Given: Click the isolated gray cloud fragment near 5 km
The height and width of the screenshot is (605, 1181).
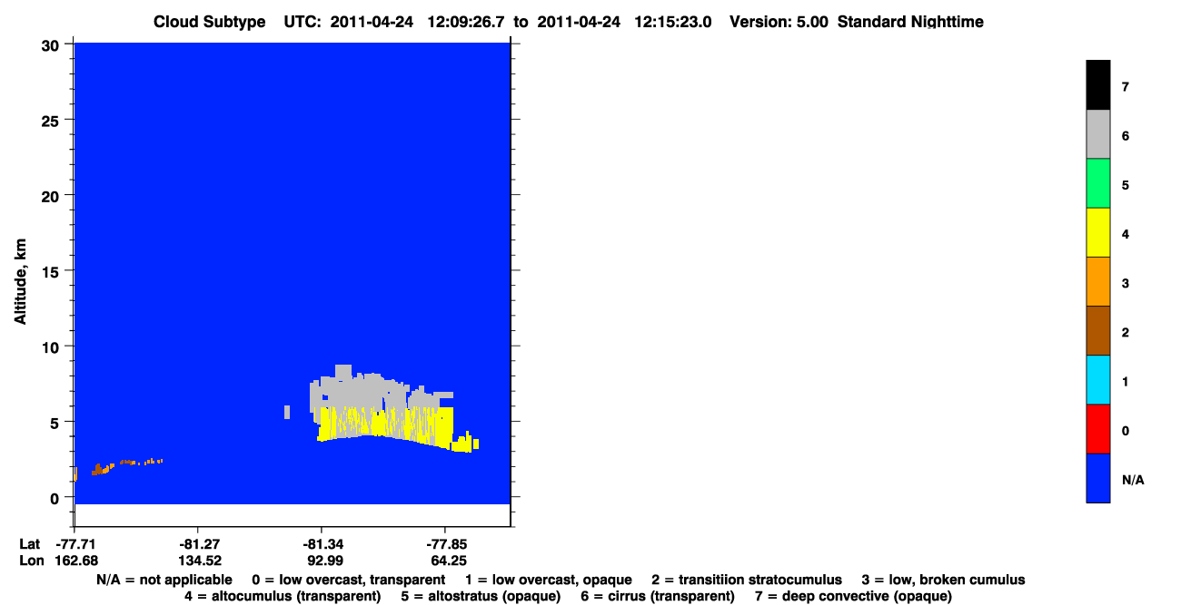Looking at the screenshot, I should pyautogui.click(x=287, y=412).
